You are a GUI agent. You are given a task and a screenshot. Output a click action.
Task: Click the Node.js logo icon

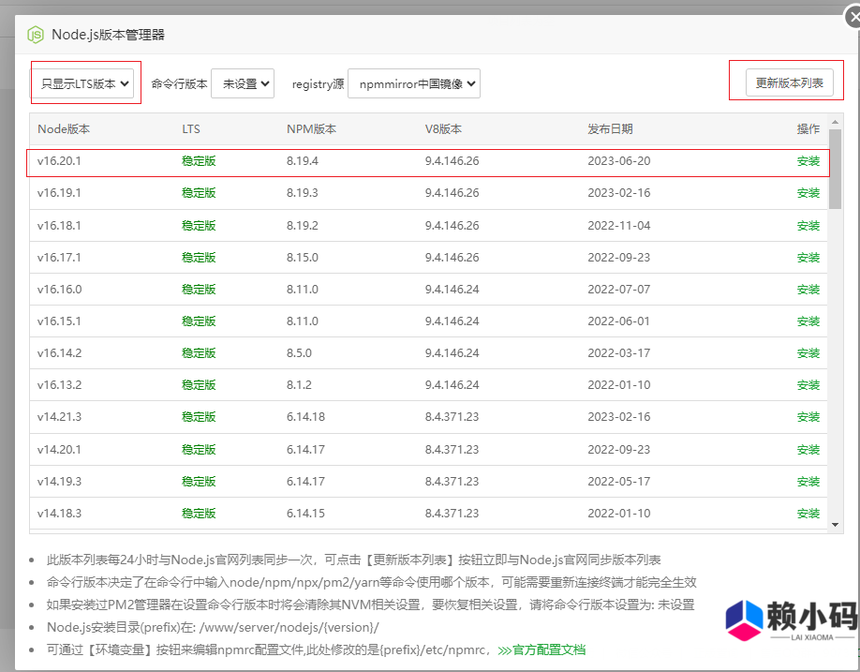[x=36, y=34]
